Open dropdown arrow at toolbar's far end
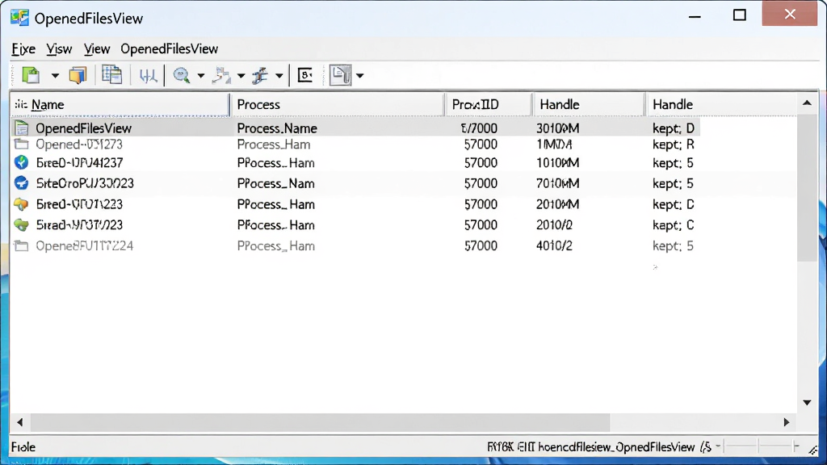827x465 pixels. [x=359, y=76]
